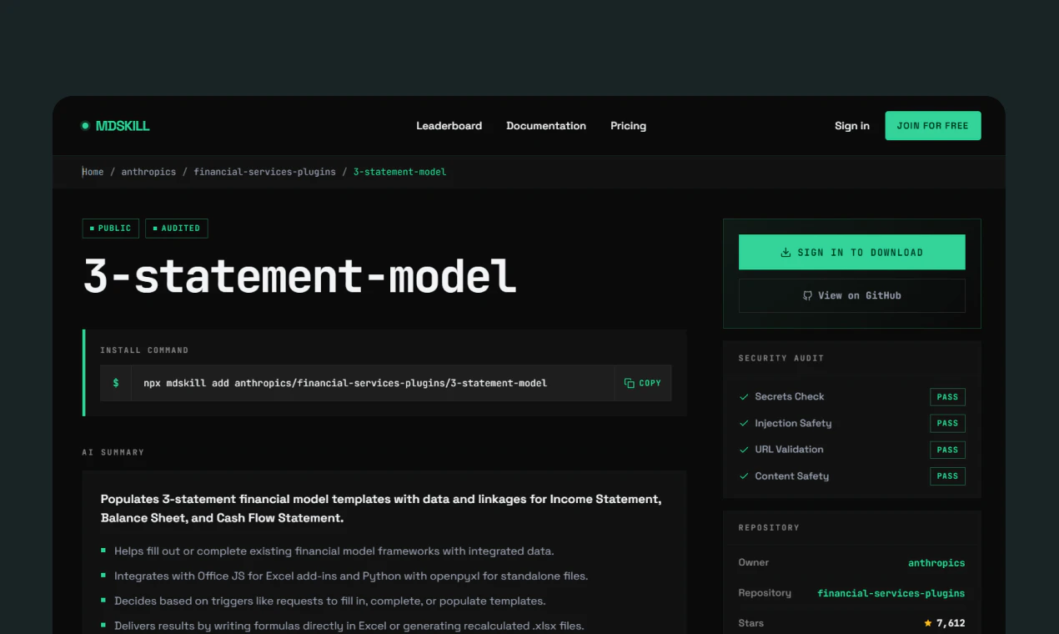Click the AUDITED badge

tap(177, 229)
